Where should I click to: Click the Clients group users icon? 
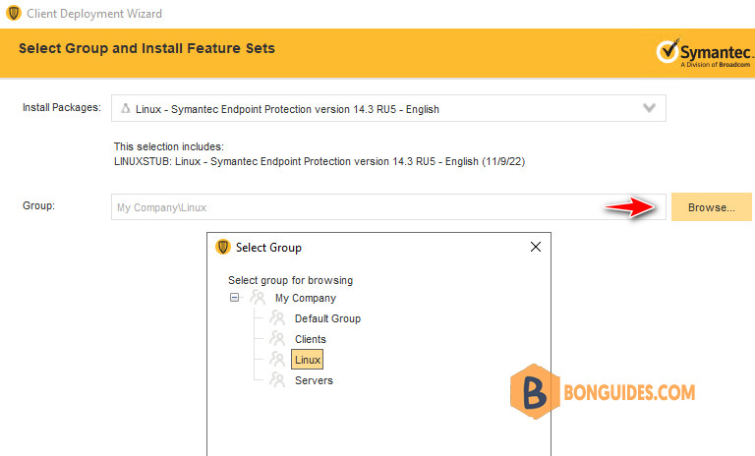[x=277, y=339]
